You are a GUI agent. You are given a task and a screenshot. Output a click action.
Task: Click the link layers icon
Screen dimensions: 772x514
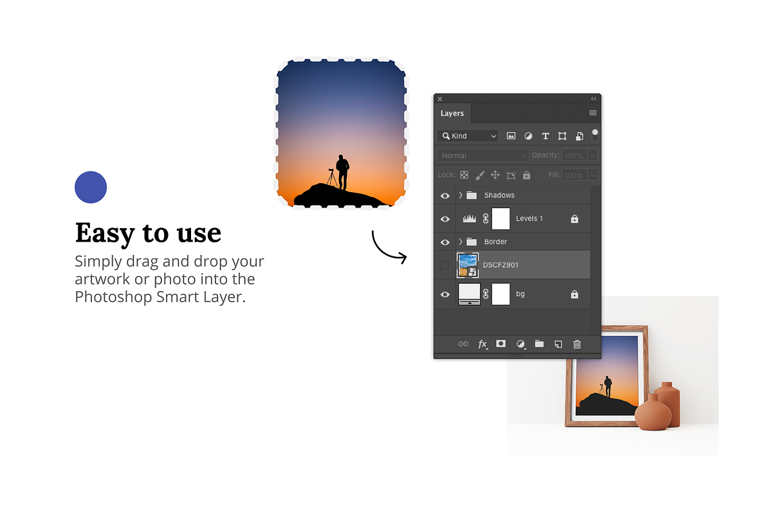pyautogui.click(x=463, y=344)
